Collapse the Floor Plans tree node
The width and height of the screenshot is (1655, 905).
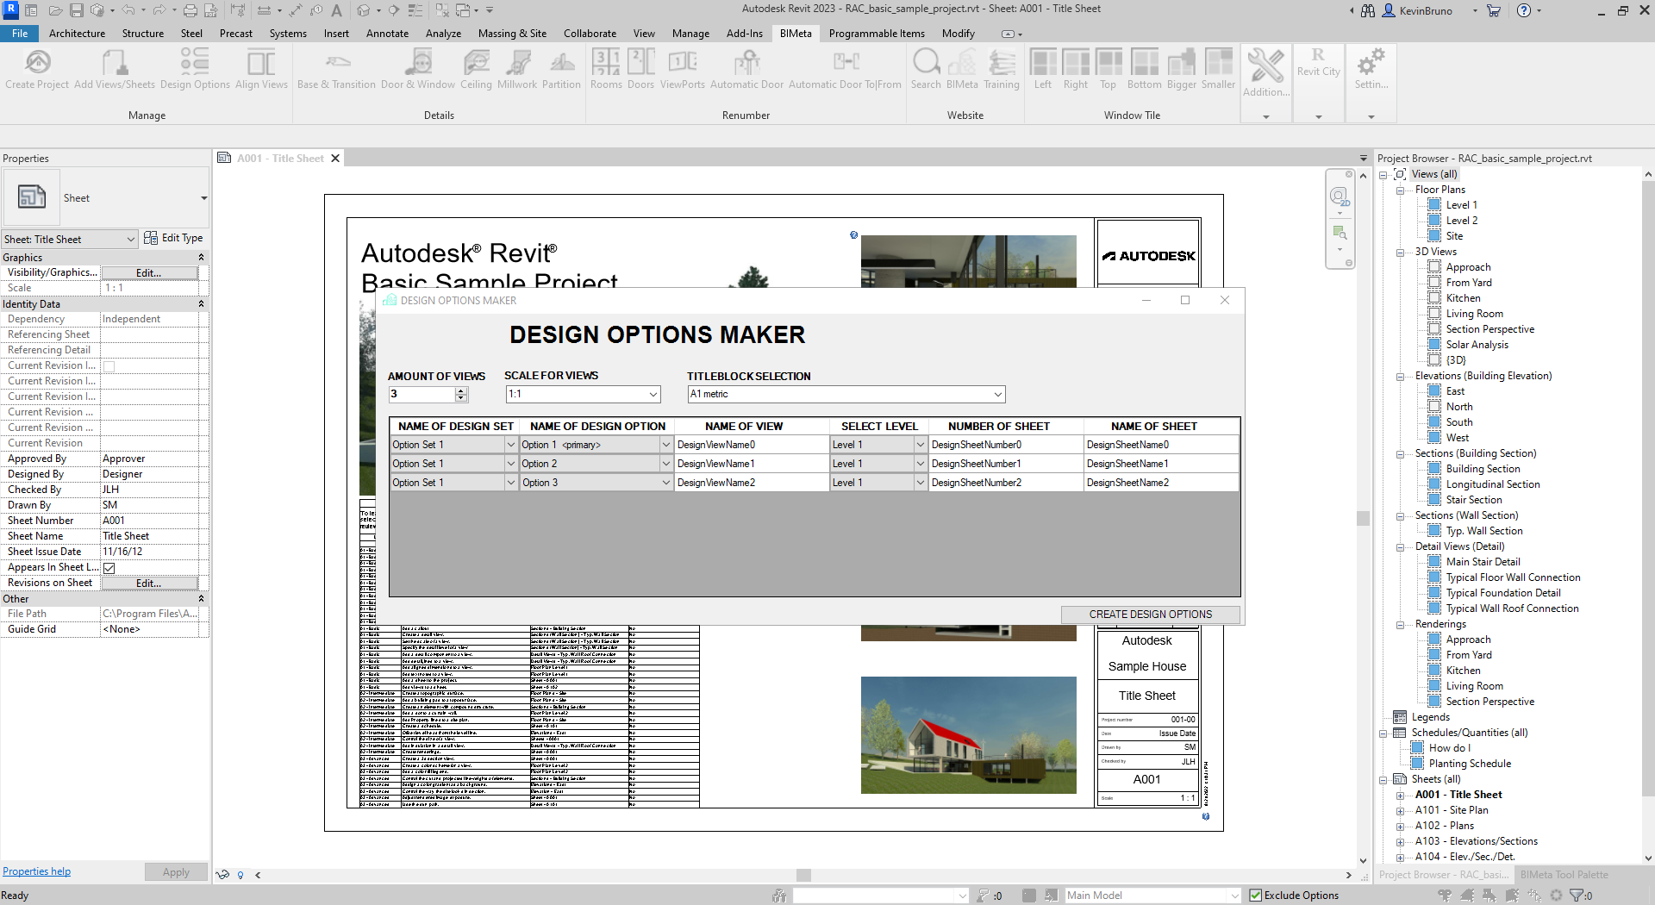click(x=1400, y=190)
